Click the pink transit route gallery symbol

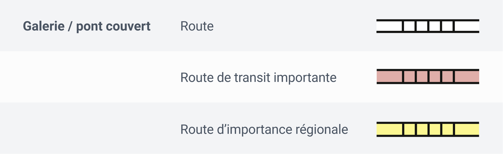(428, 77)
